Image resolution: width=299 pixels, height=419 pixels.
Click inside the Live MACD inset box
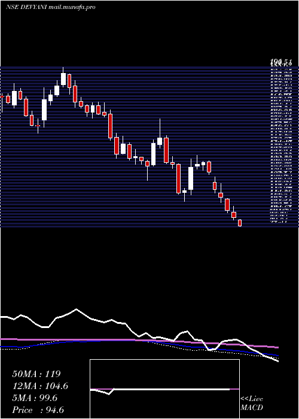(164, 389)
